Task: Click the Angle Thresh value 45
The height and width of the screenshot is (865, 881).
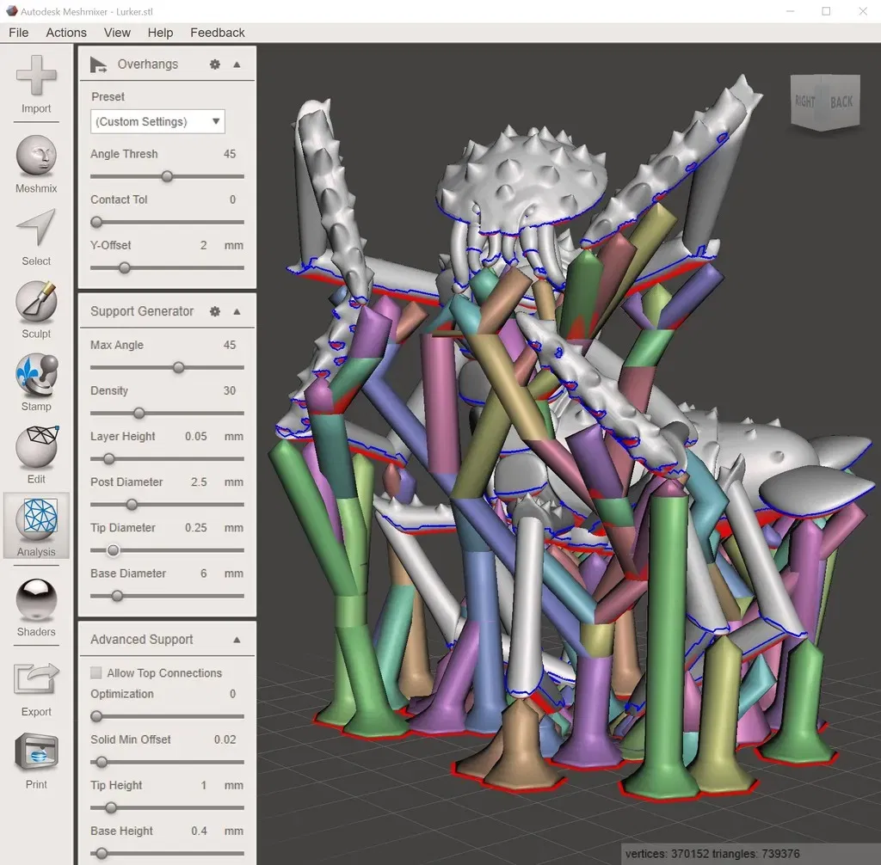Action: pyautogui.click(x=229, y=154)
